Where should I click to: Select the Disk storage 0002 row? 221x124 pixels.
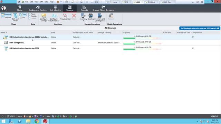(110, 43)
